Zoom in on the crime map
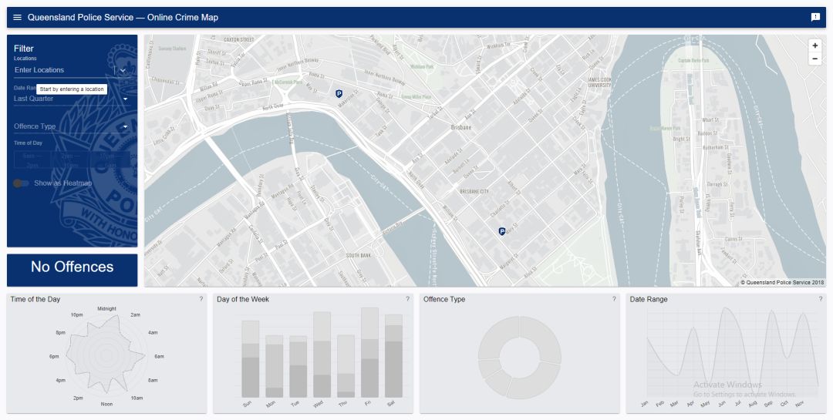The height and width of the screenshot is (420, 833). [x=815, y=45]
